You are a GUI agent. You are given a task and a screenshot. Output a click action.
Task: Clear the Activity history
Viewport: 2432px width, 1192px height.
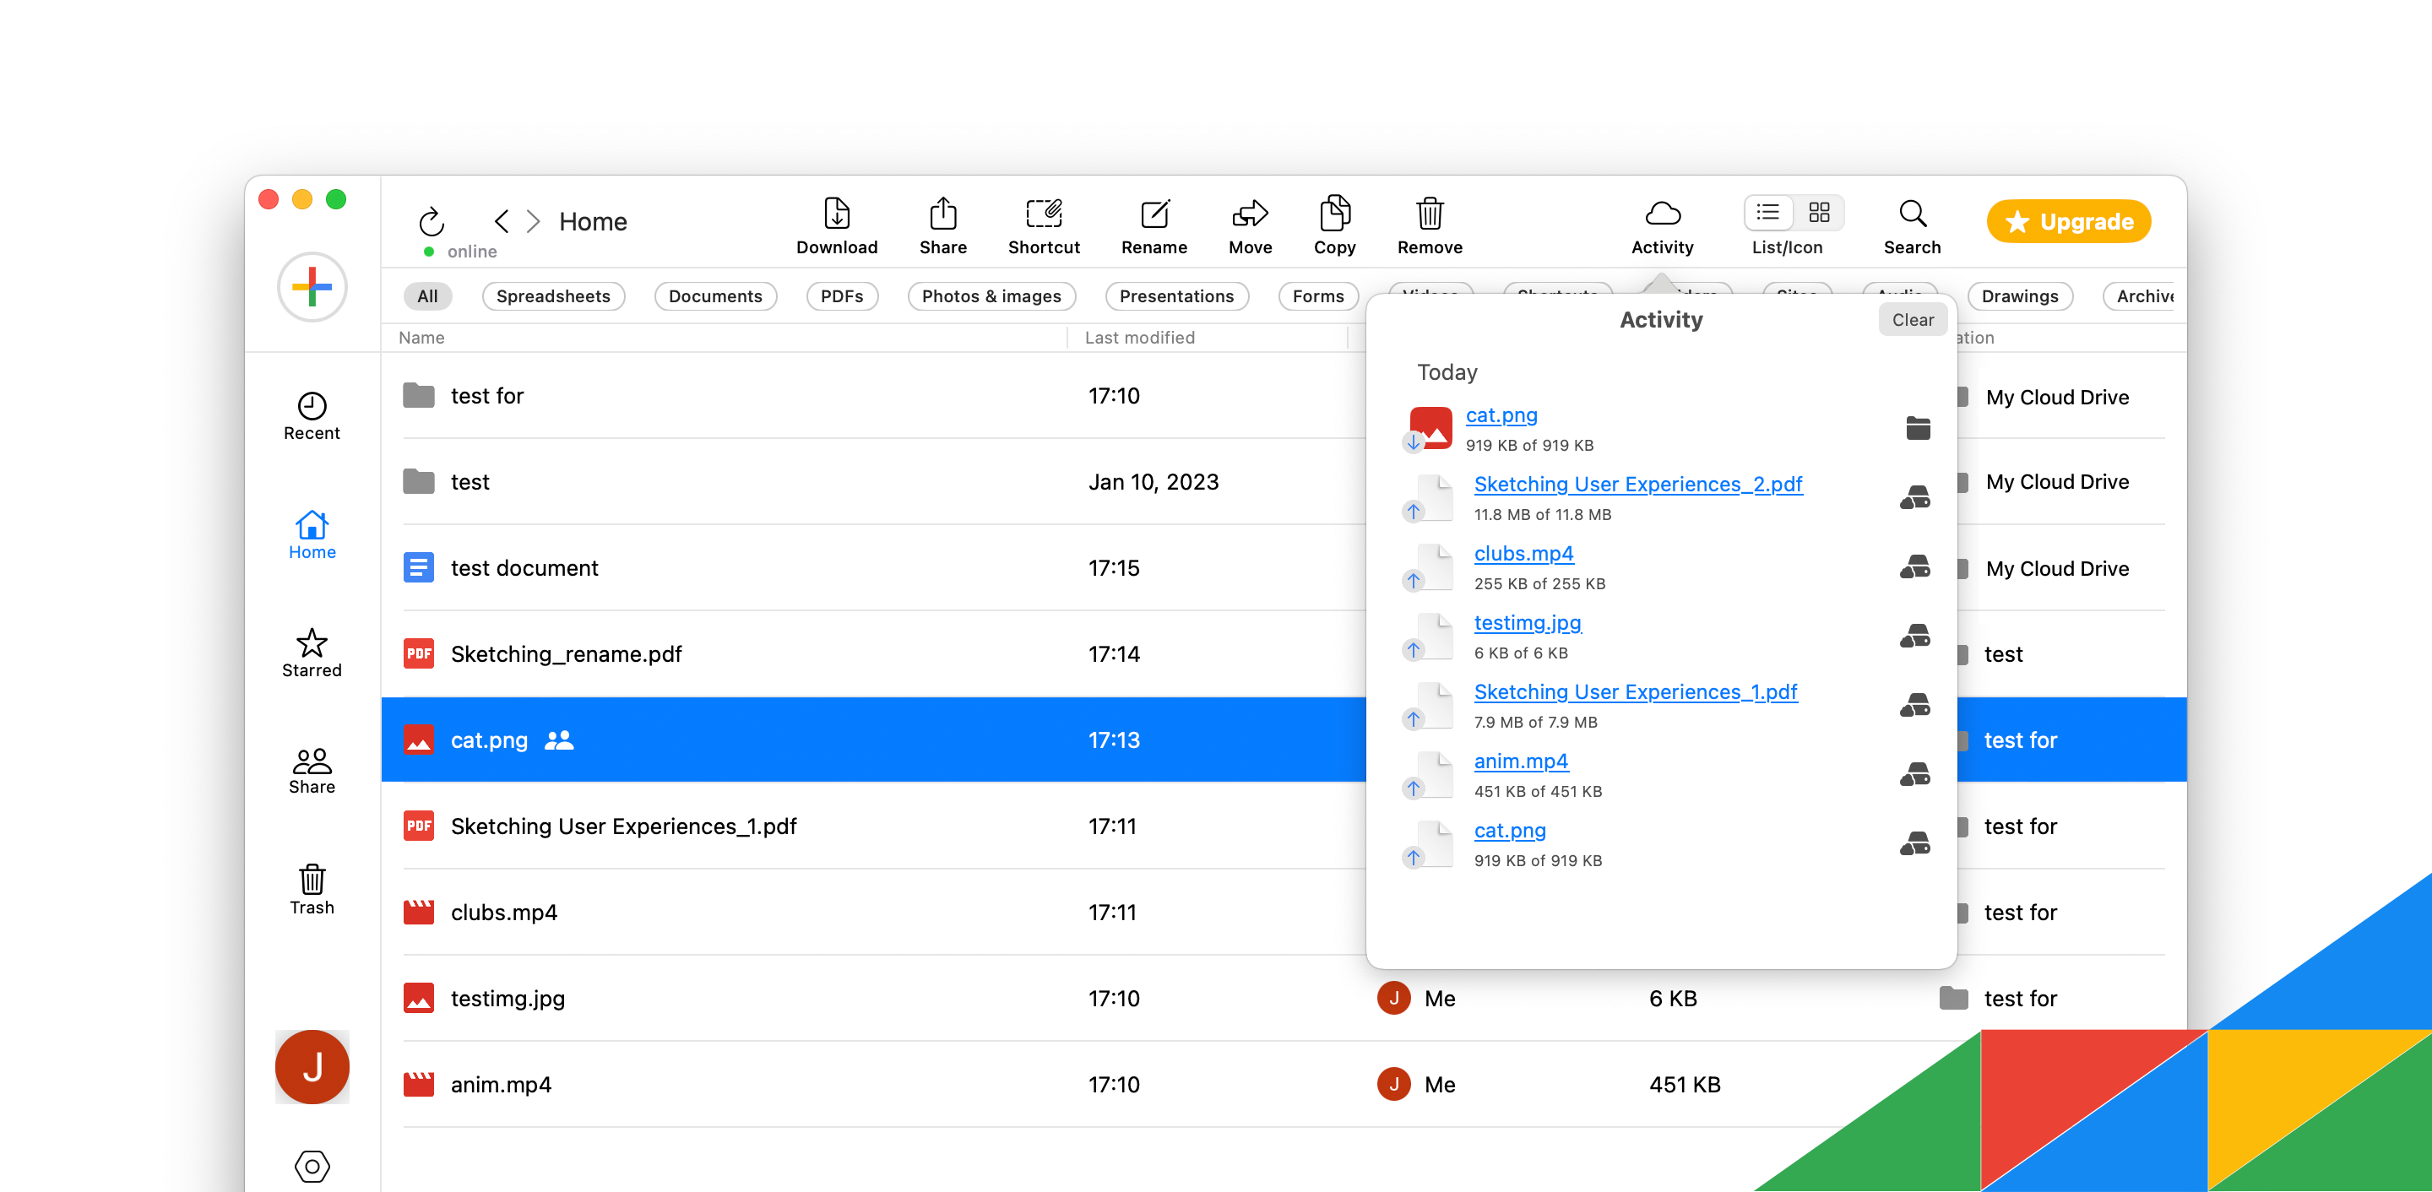click(1912, 319)
